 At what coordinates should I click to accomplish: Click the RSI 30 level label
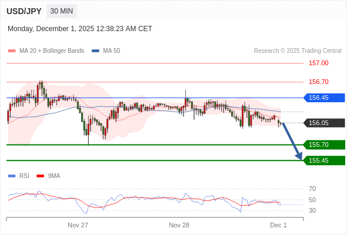(x=312, y=210)
